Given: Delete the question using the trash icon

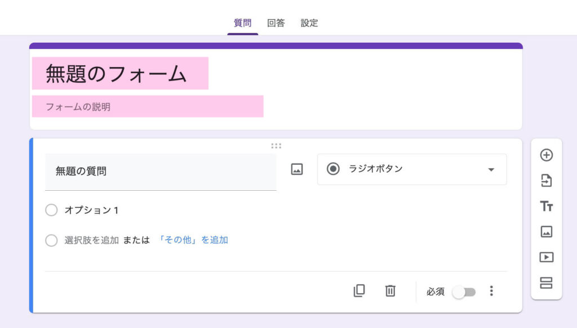Looking at the screenshot, I should 390,291.
